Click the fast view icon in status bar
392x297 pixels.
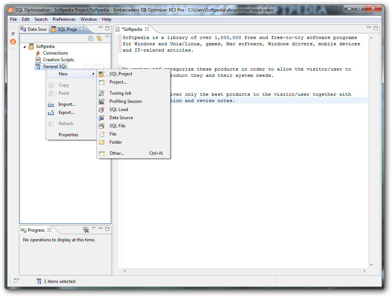coord(16,281)
